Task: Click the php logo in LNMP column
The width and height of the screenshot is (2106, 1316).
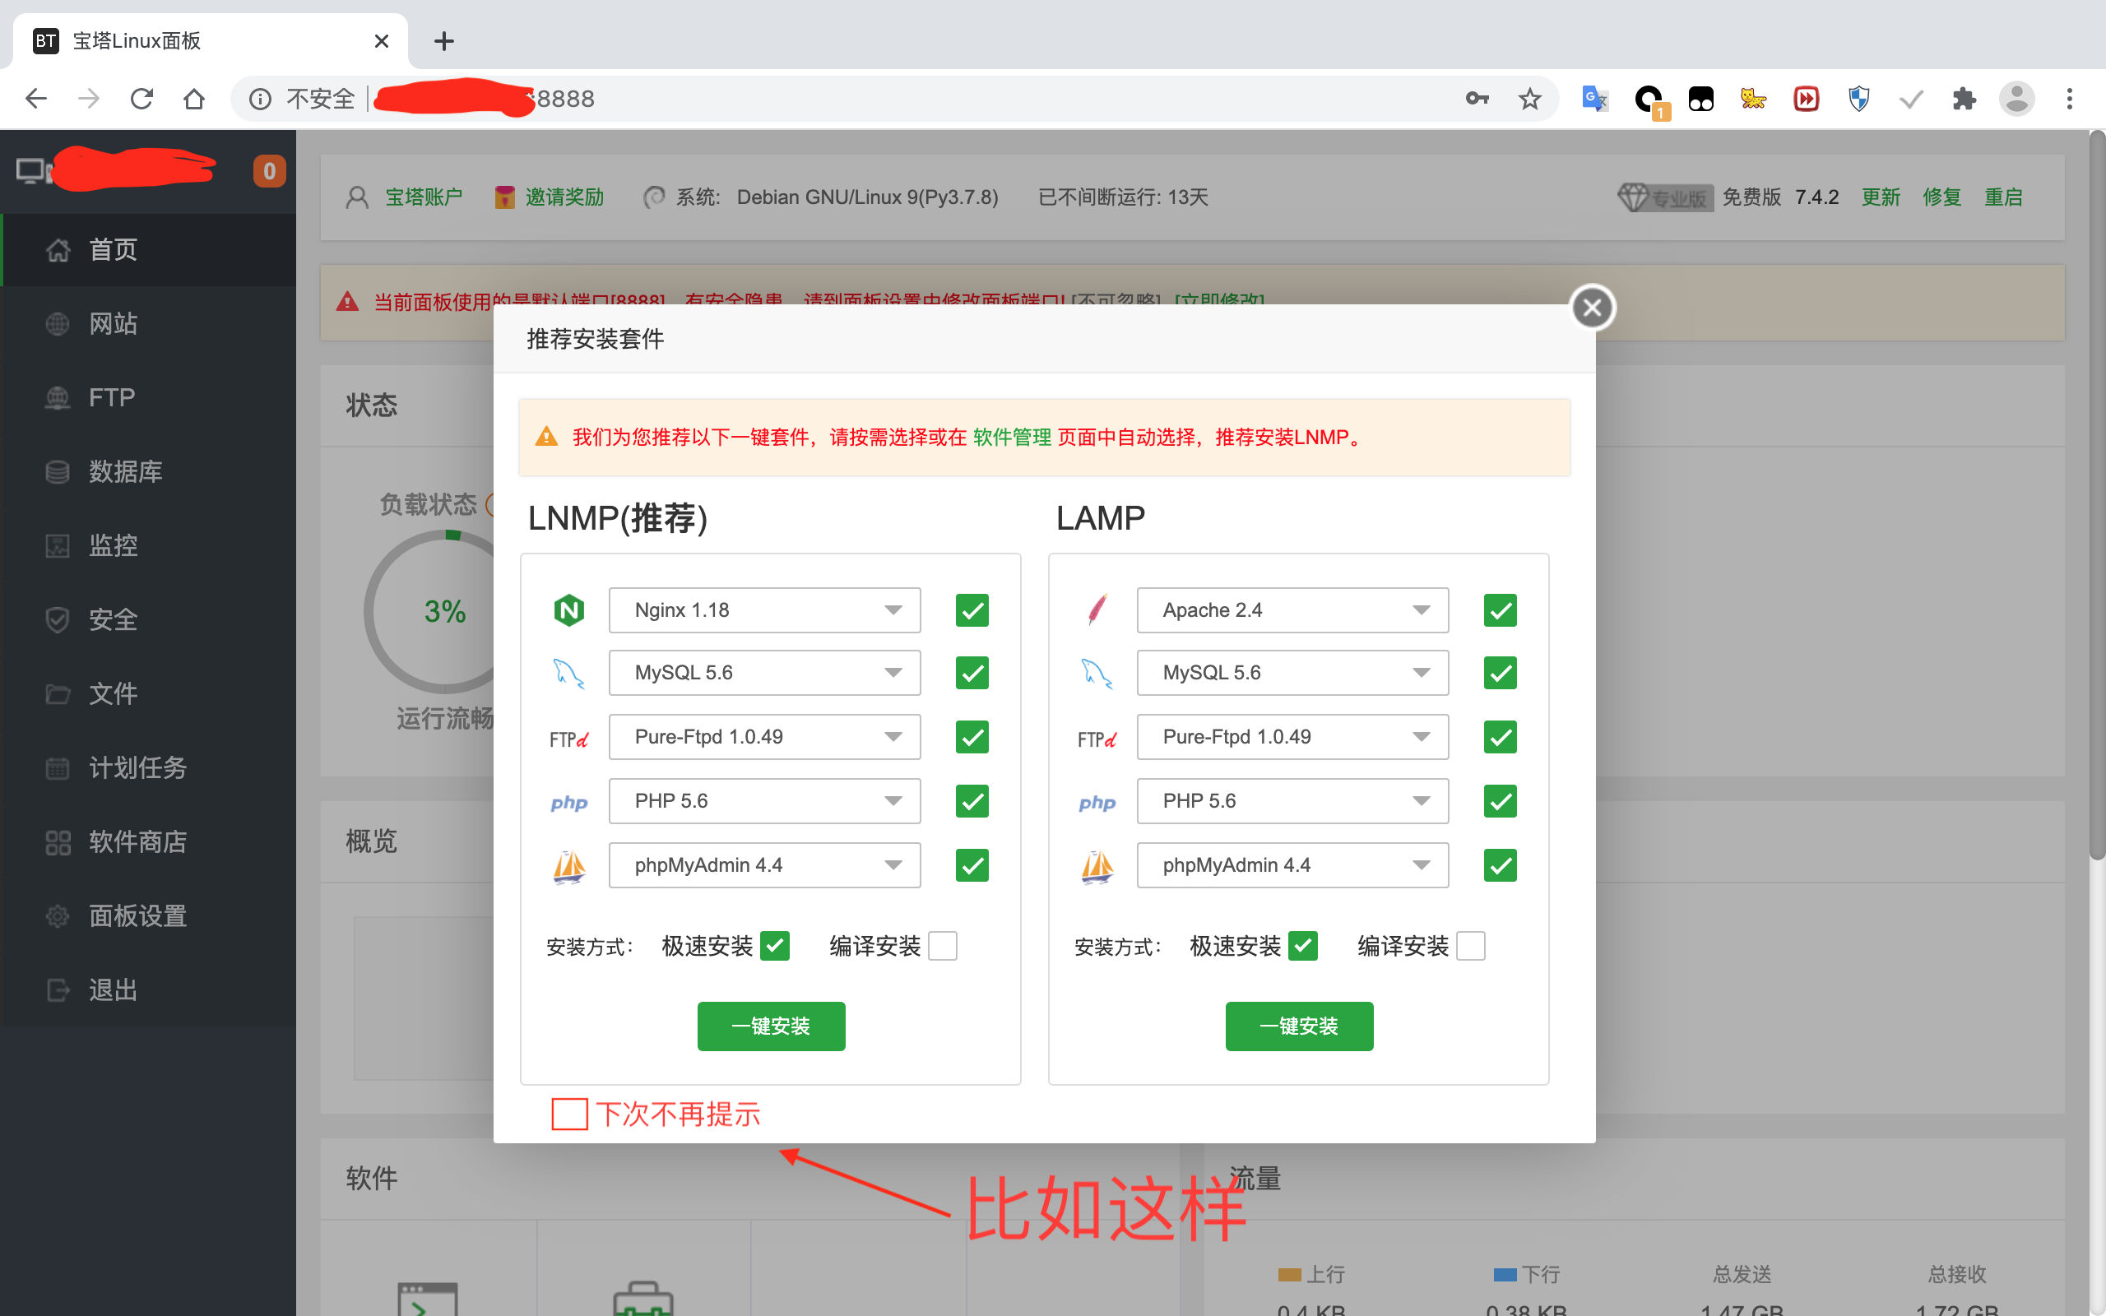Action: tap(569, 803)
